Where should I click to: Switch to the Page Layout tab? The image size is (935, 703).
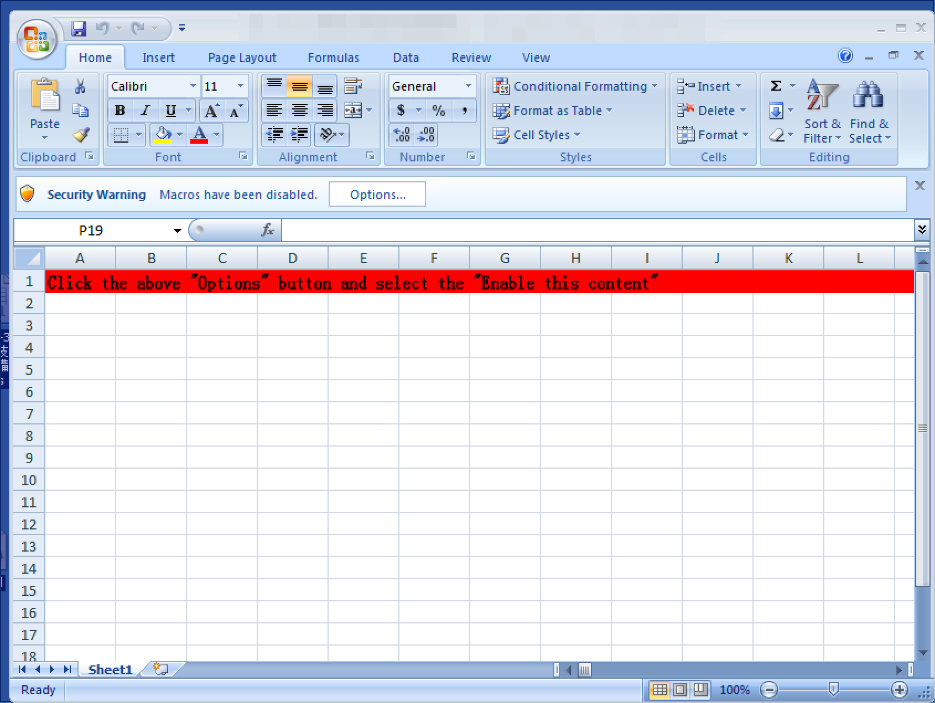[x=242, y=57]
